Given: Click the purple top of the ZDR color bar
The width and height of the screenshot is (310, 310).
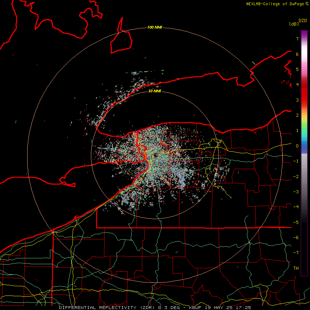Looking at the screenshot, I should click(304, 34).
